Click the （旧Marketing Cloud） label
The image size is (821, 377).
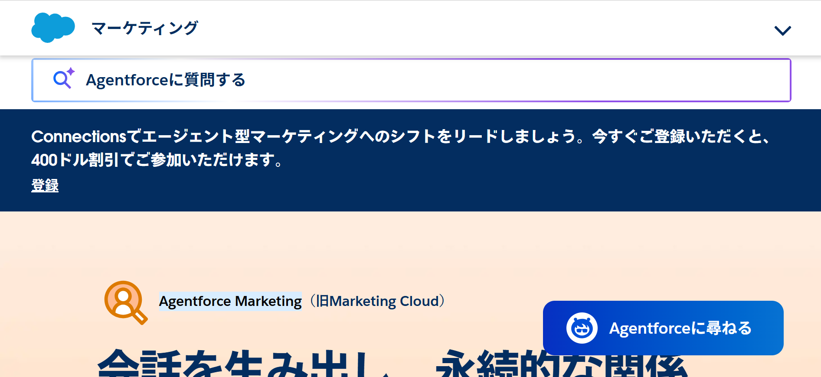[377, 301]
